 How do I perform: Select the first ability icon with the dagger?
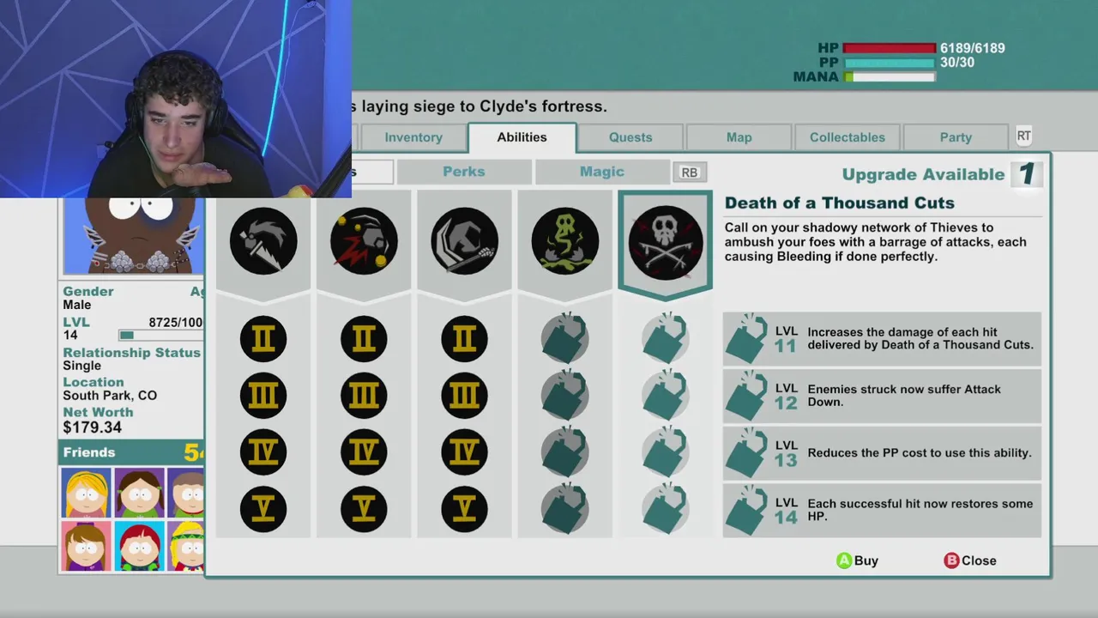[x=263, y=241]
